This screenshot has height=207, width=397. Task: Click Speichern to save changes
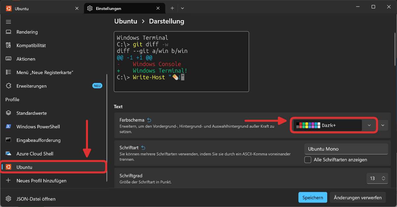click(313, 197)
